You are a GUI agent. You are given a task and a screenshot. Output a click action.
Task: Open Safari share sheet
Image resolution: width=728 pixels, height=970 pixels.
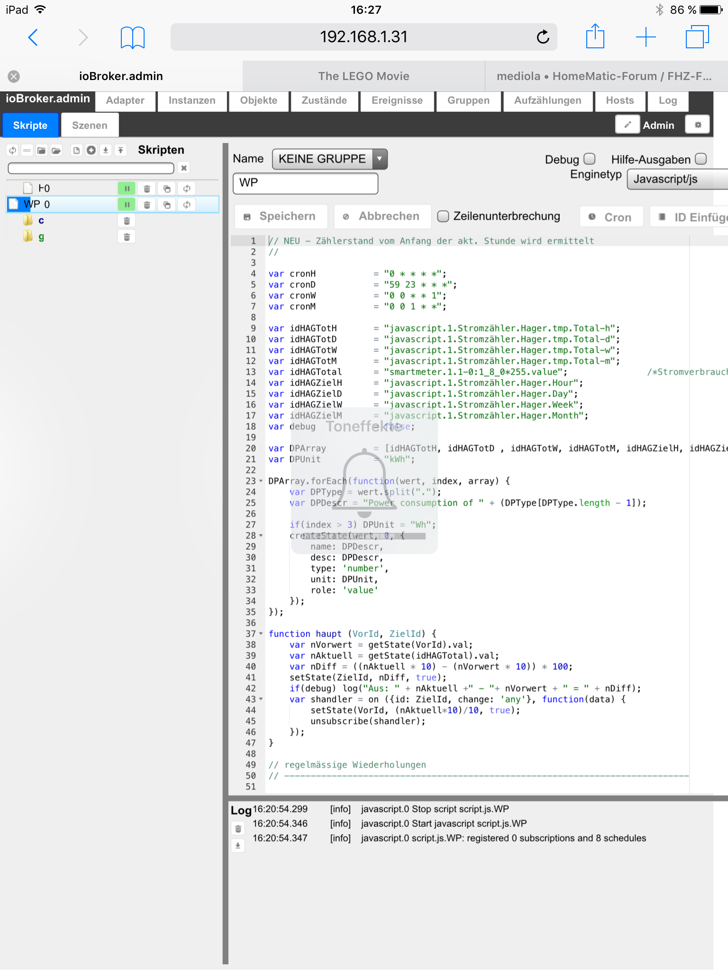click(595, 36)
